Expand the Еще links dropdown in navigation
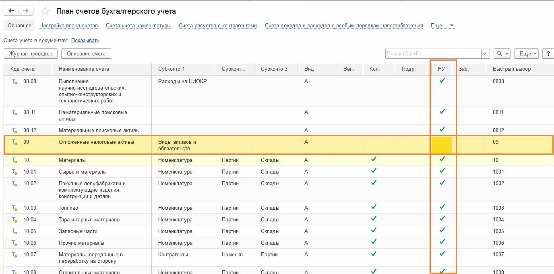 442,26
